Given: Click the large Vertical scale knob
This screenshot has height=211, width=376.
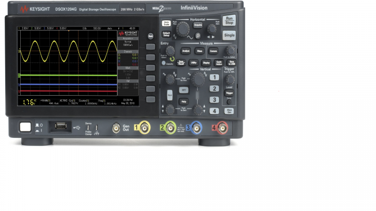Looking at the screenshot, I should 198,80.
